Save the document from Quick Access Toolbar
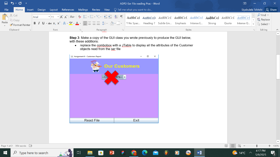The width and height of the screenshot is (280, 157). click(6, 3)
